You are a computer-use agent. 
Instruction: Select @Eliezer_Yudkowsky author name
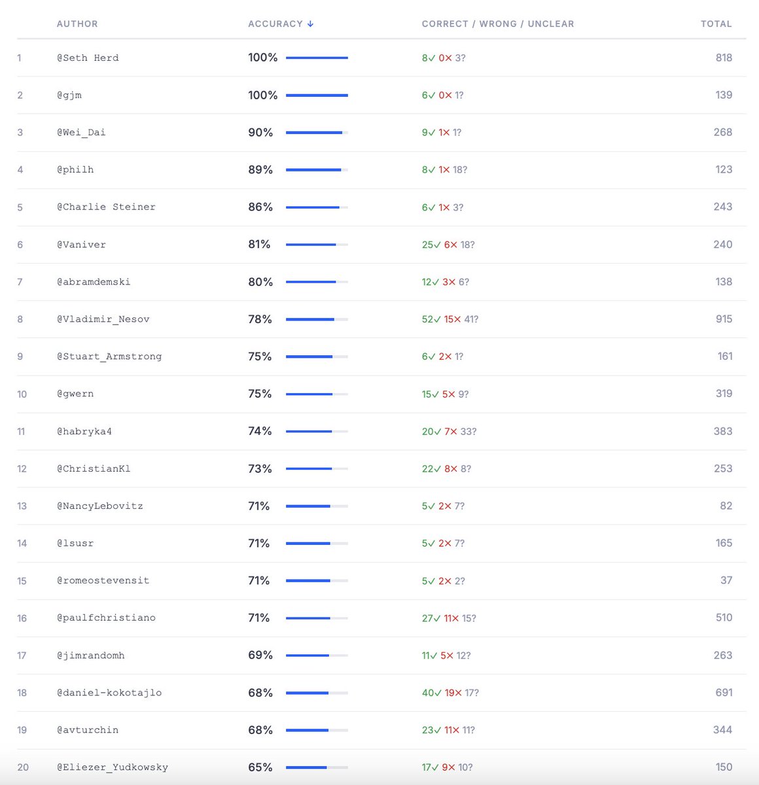pyautogui.click(x=113, y=767)
